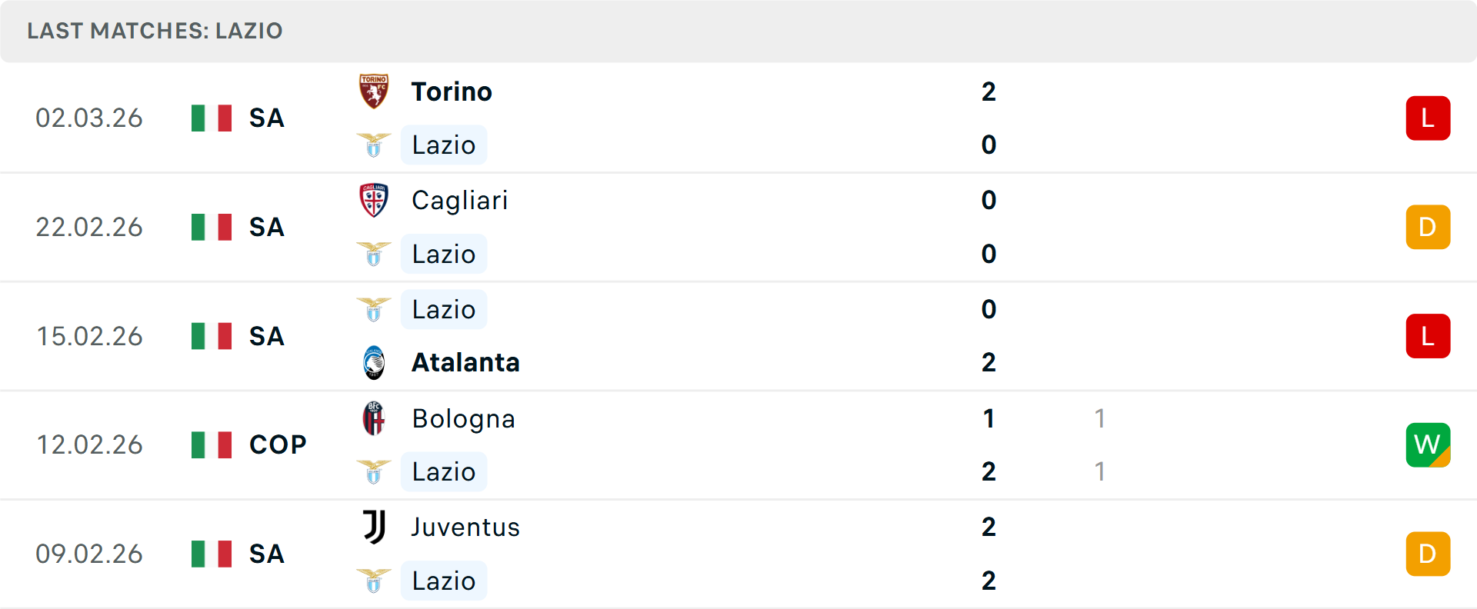Click the Italy flag beside 02.03.26
1477x609 pixels.
[212, 118]
